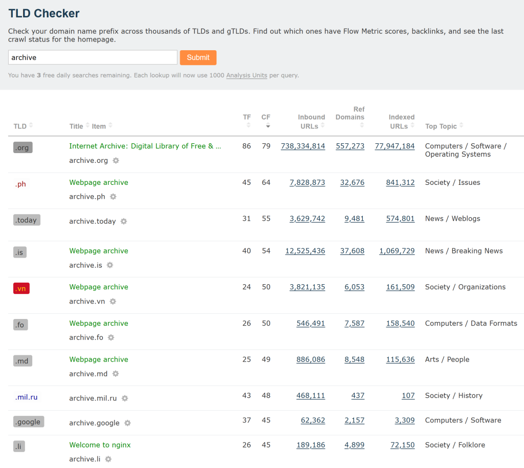
Task: Select the gear icon beside archive.li
Action: pyautogui.click(x=108, y=459)
